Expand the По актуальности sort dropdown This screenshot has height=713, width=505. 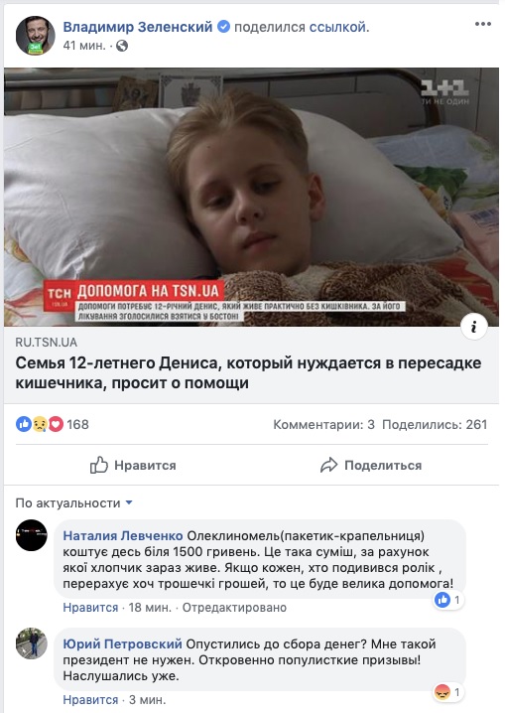(74, 502)
